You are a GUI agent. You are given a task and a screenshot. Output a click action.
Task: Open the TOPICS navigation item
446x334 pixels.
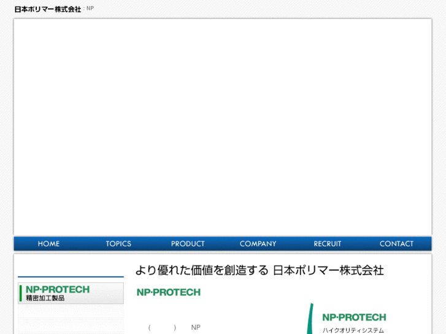[118, 244]
